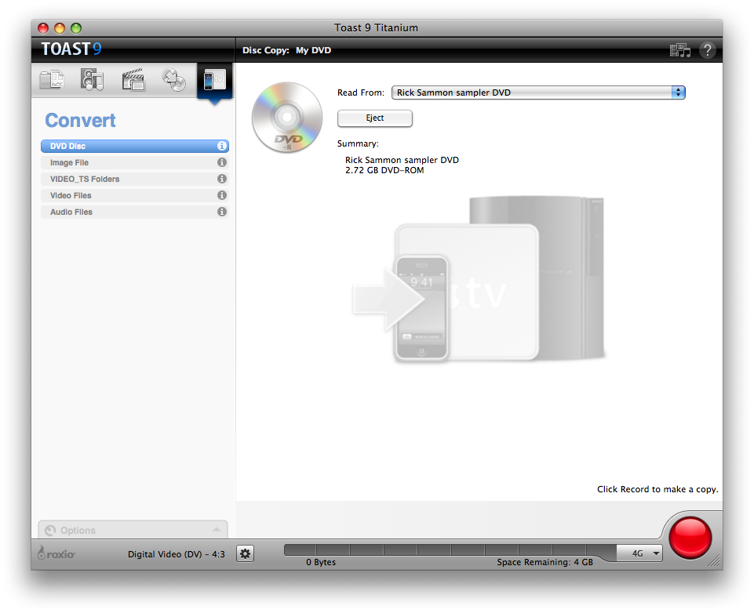Viewport: 754px width, 613px height.
Task: Show info for VIDEO_TS Folders
Action: [222, 179]
